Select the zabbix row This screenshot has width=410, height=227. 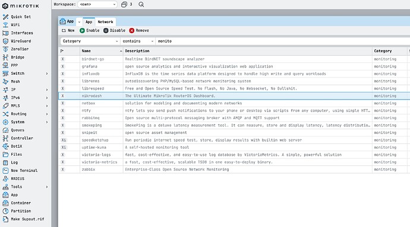pyautogui.click(x=234, y=170)
